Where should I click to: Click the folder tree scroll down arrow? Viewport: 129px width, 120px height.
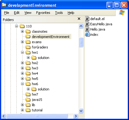coord(81,111)
